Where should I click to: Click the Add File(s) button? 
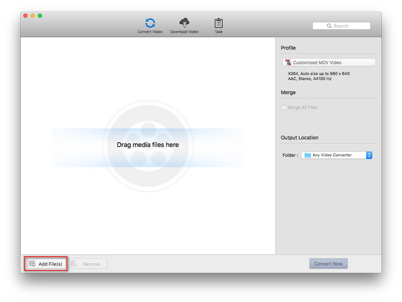coord(46,264)
